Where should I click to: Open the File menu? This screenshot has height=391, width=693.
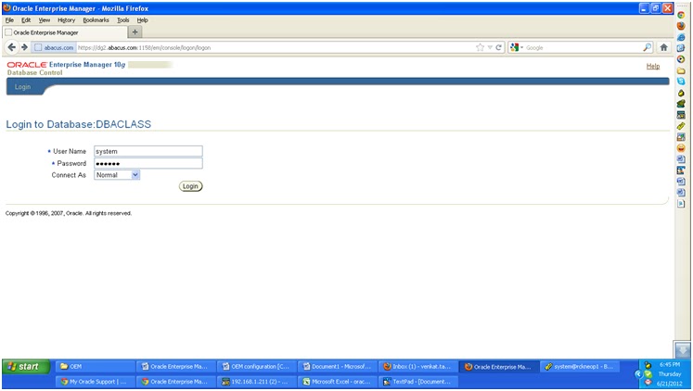(9, 19)
